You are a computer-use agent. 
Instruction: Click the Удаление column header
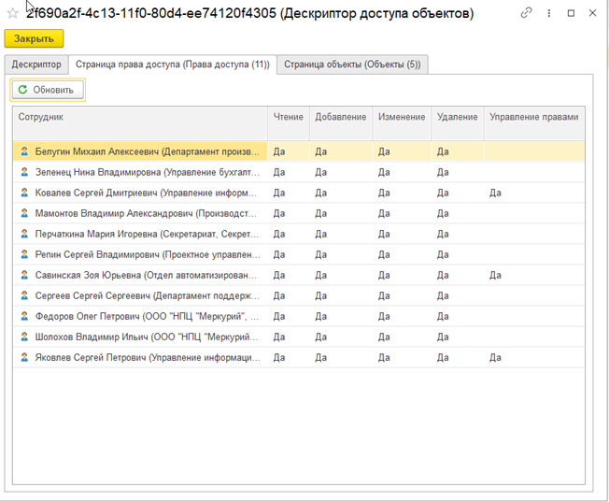tap(456, 118)
